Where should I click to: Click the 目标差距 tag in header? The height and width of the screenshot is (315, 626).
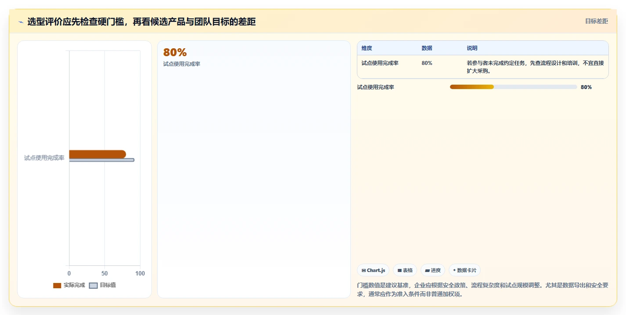click(x=597, y=21)
